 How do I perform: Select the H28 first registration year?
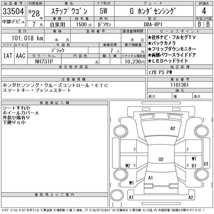(34, 13)
